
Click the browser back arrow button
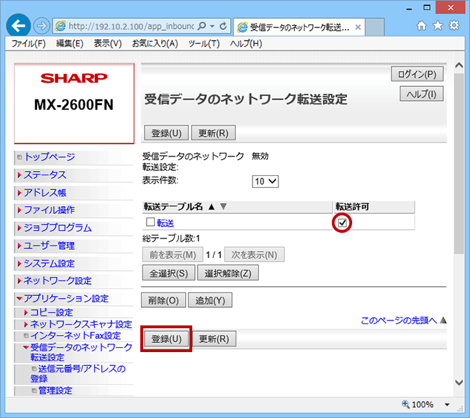point(19,26)
